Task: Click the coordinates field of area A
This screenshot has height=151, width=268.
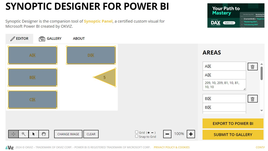Action: coord(224,85)
